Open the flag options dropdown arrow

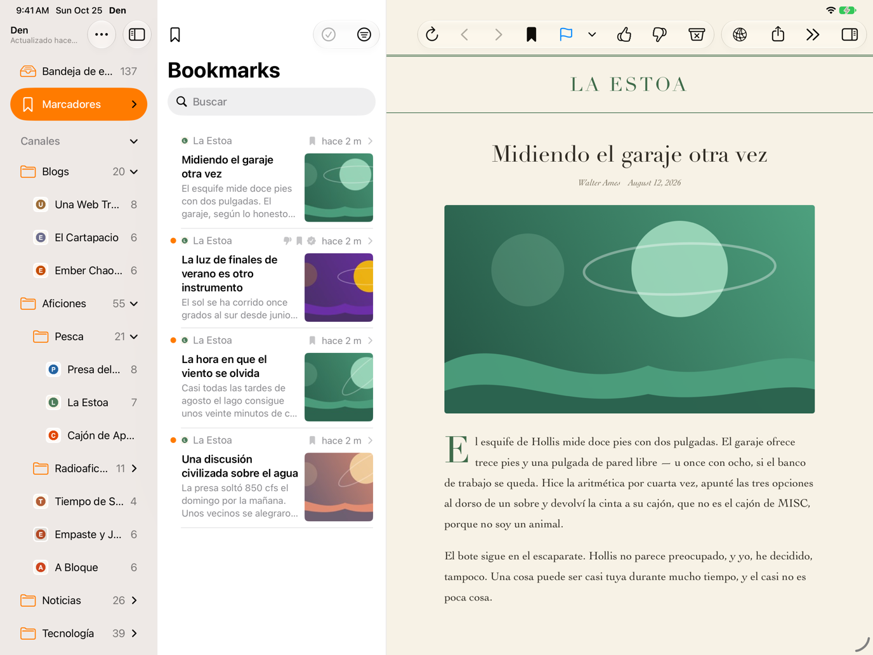tap(592, 34)
